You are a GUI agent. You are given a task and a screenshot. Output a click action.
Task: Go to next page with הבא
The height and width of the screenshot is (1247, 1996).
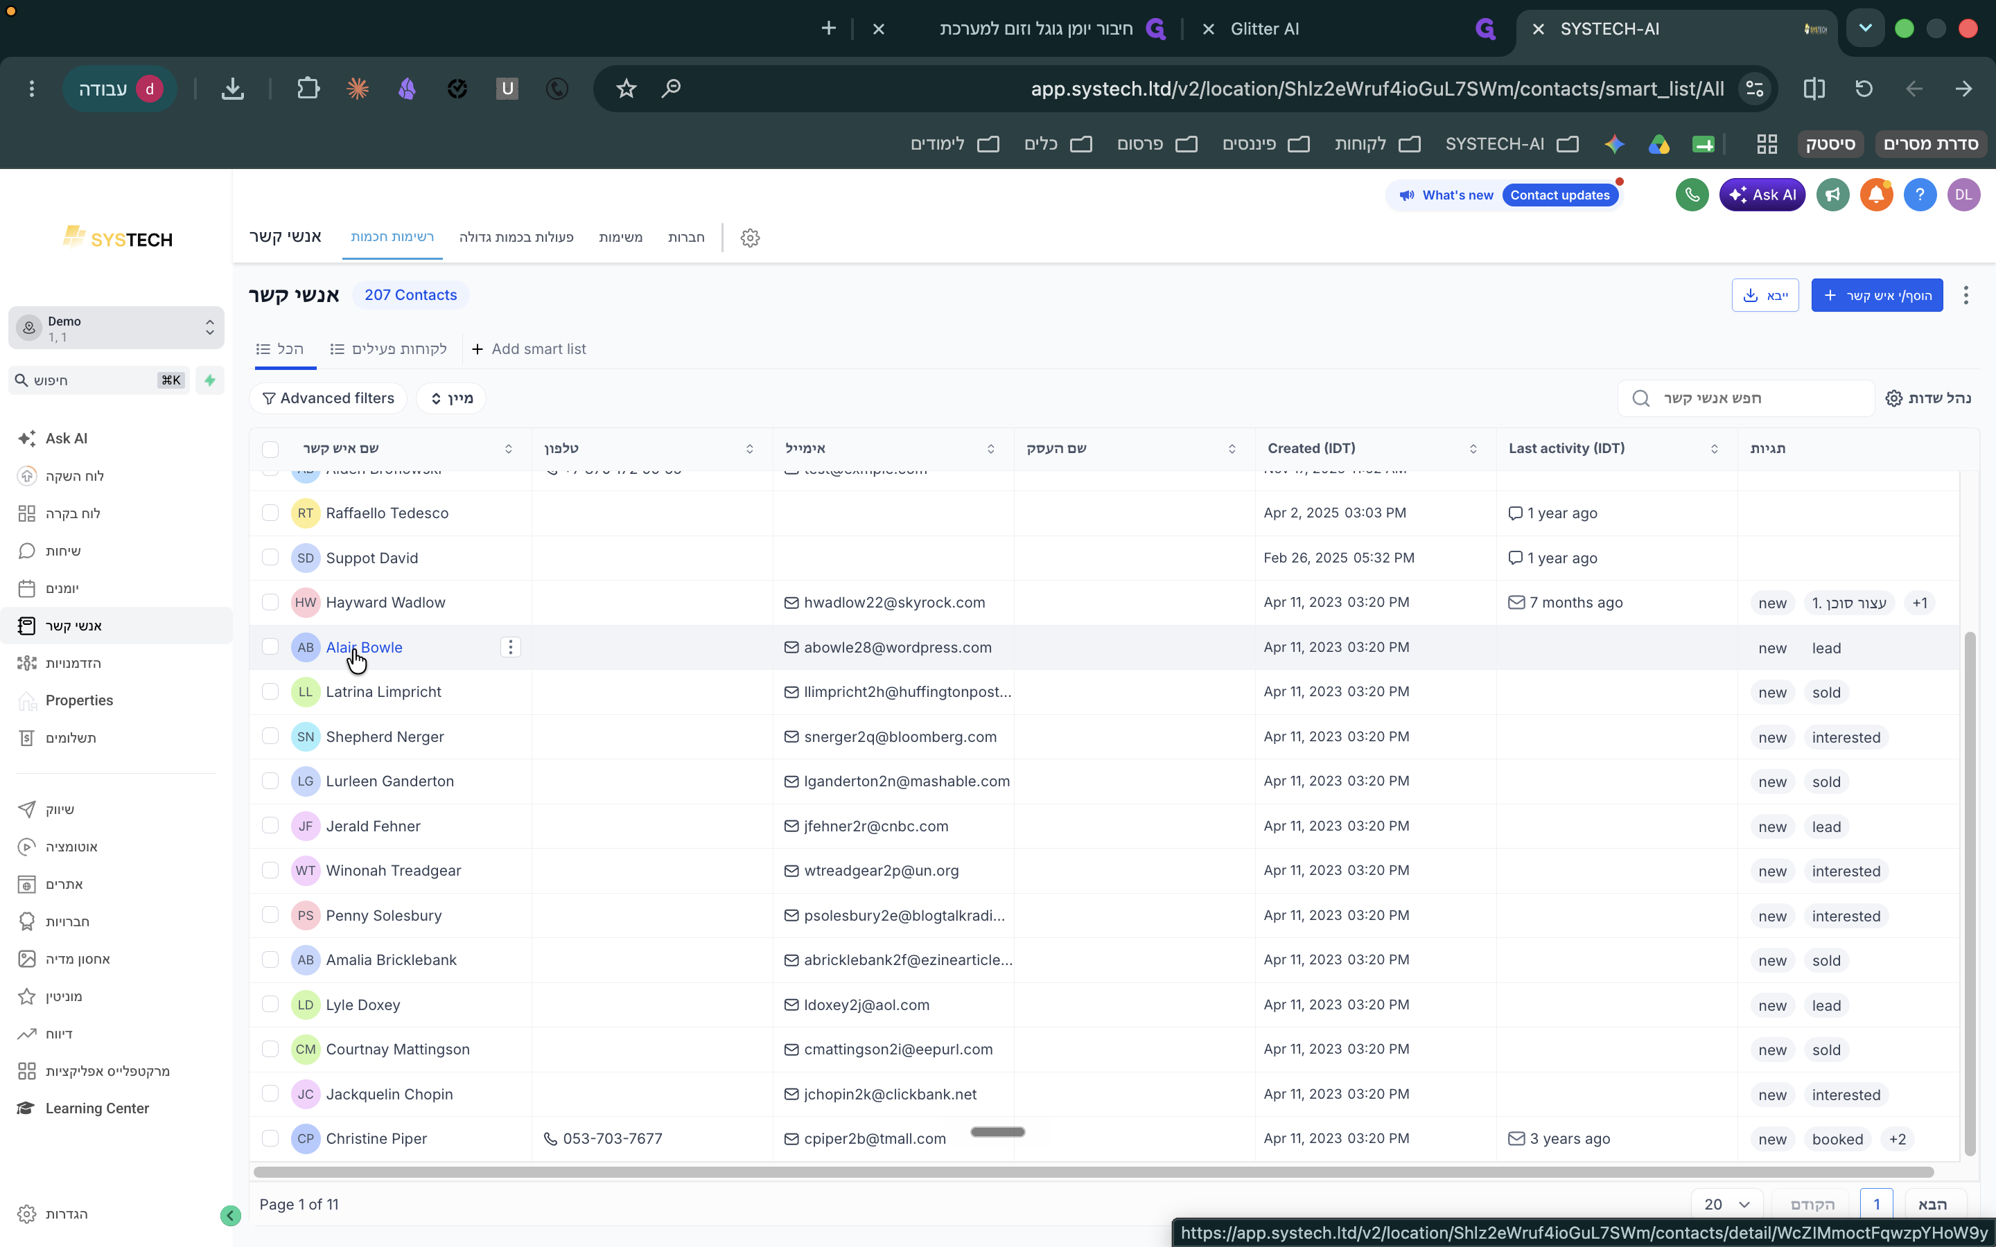click(x=1932, y=1204)
